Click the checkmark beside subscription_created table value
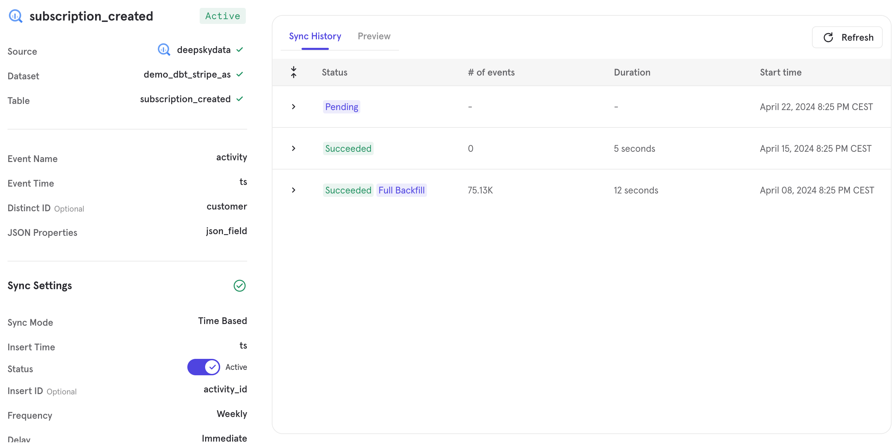Screen dimensions: 895x445 (240, 99)
